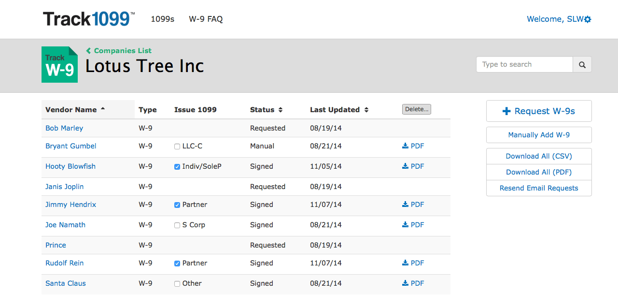Viewport: 618px width, 308px height.
Task: Uncheck Issue 1099 for Rudolf Rein
Action: (177, 264)
